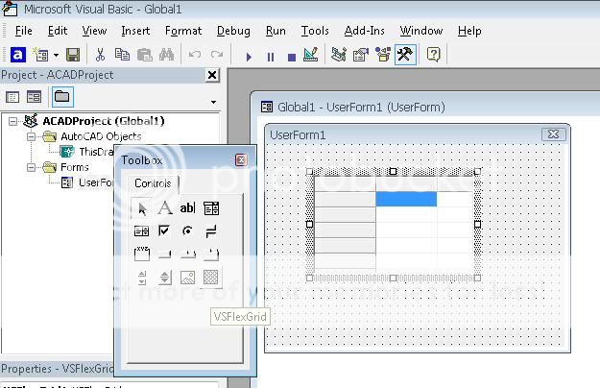600x388 pixels.
Task: Open the Run menu
Action: pyautogui.click(x=276, y=31)
